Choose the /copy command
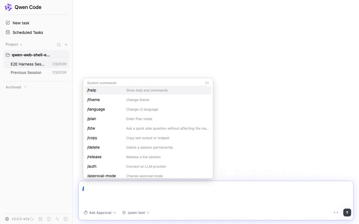Image resolution: width=359 pixels, height=224 pixels. point(148,138)
